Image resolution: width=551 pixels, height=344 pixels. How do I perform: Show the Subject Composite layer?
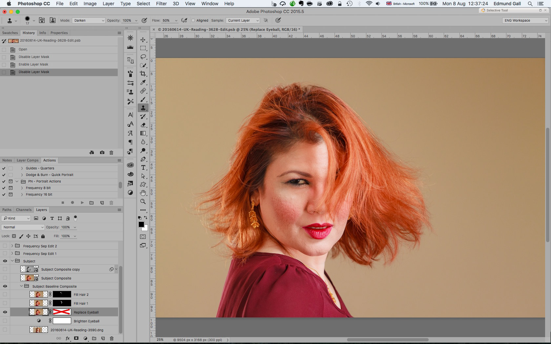5,278
